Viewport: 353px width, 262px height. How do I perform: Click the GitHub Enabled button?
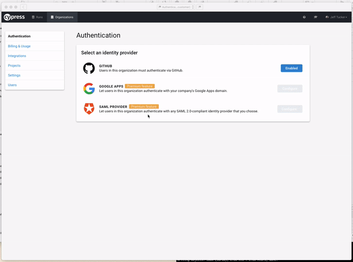pyautogui.click(x=291, y=68)
